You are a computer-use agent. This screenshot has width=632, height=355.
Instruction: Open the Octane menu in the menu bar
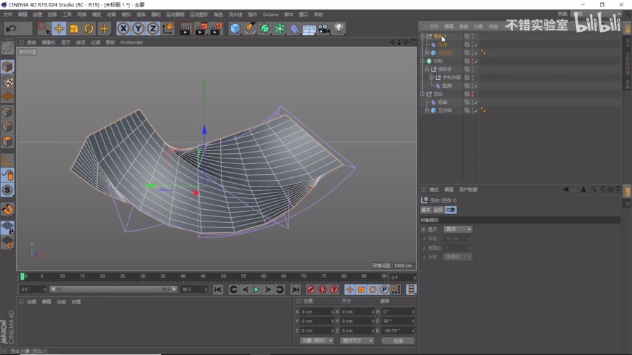pos(270,15)
